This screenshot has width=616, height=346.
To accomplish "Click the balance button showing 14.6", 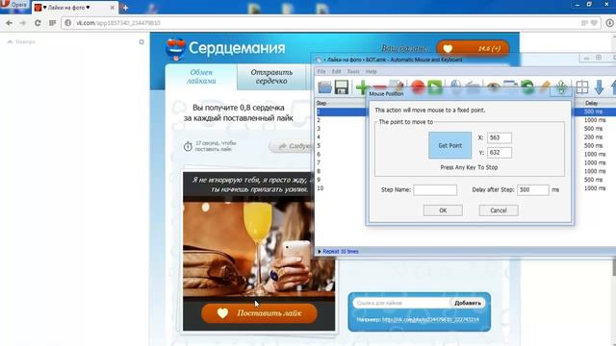I will point(473,49).
